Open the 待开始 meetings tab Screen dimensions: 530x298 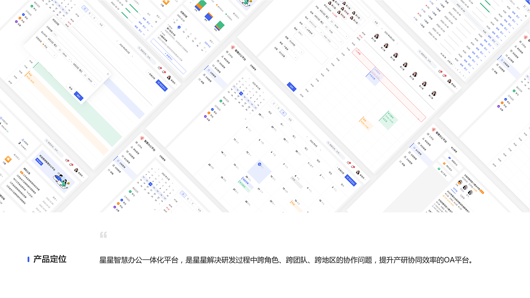tap(455, 190)
